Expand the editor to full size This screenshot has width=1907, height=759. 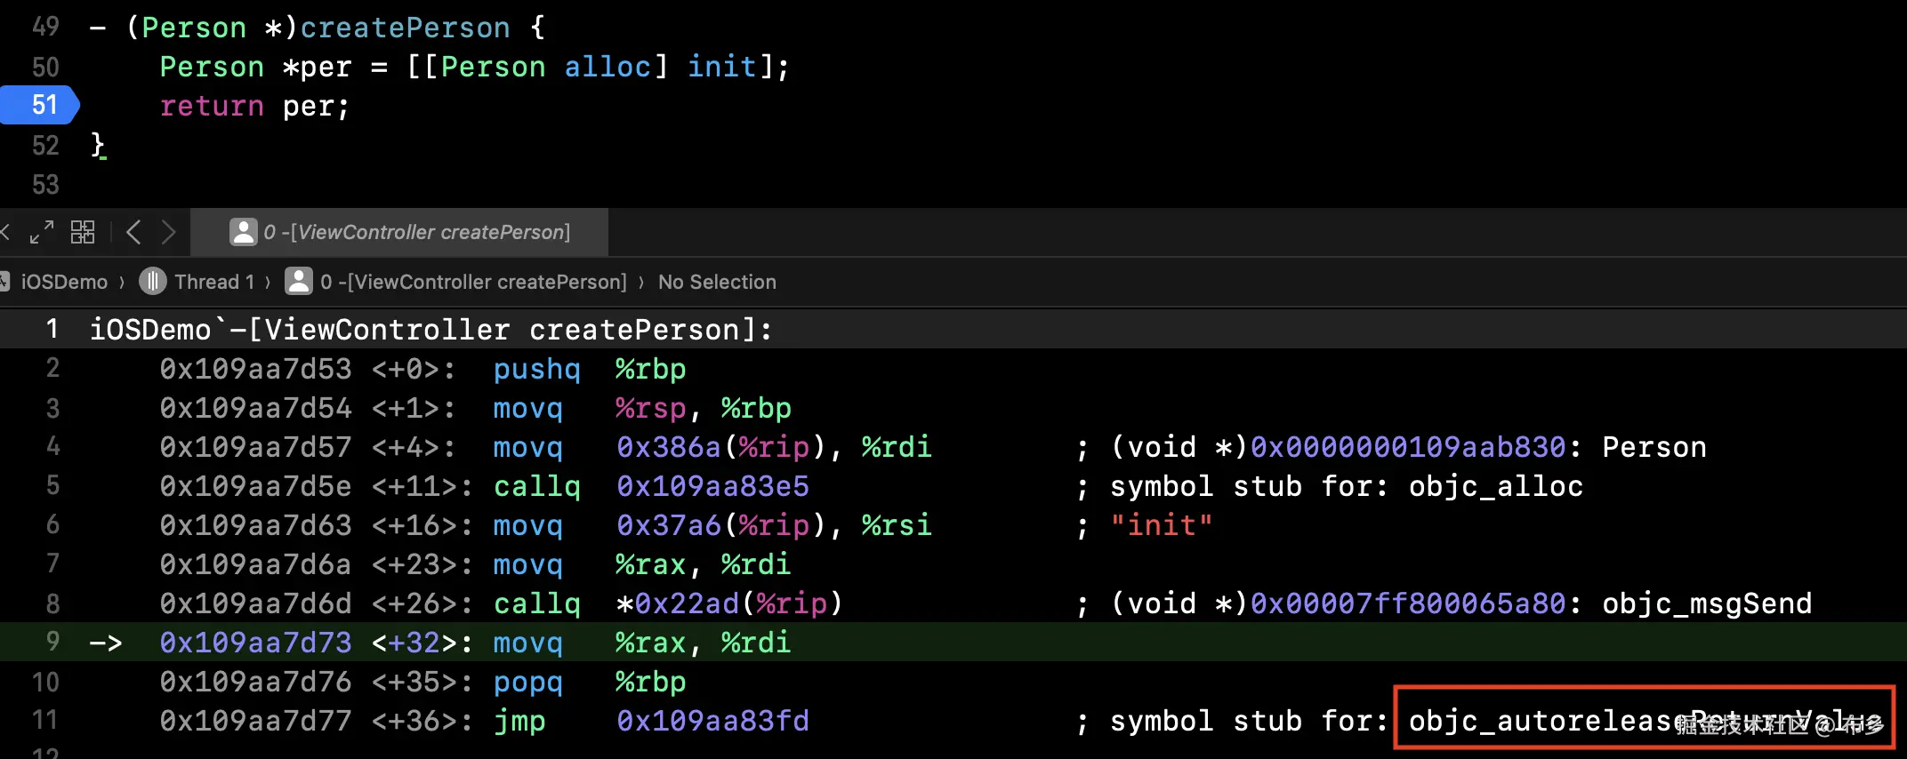41,232
